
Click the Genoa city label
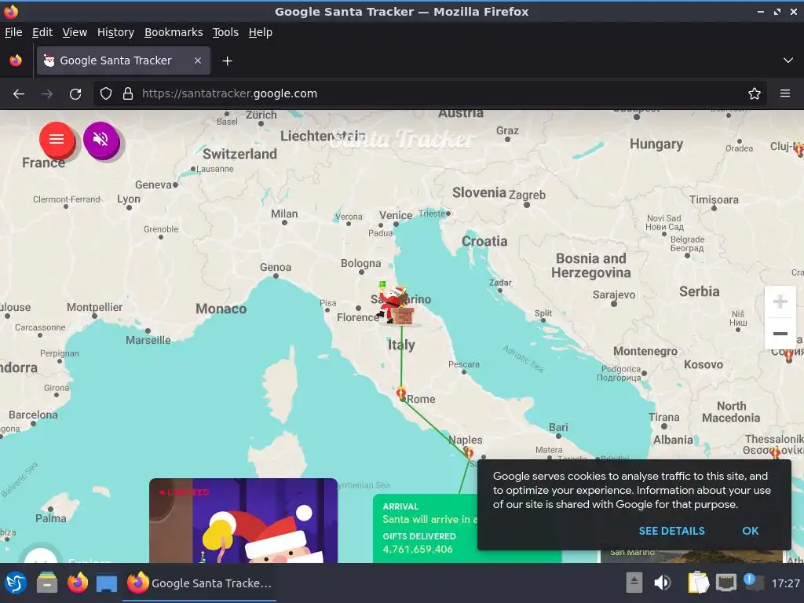pyautogui.click(x=276, y=267)
